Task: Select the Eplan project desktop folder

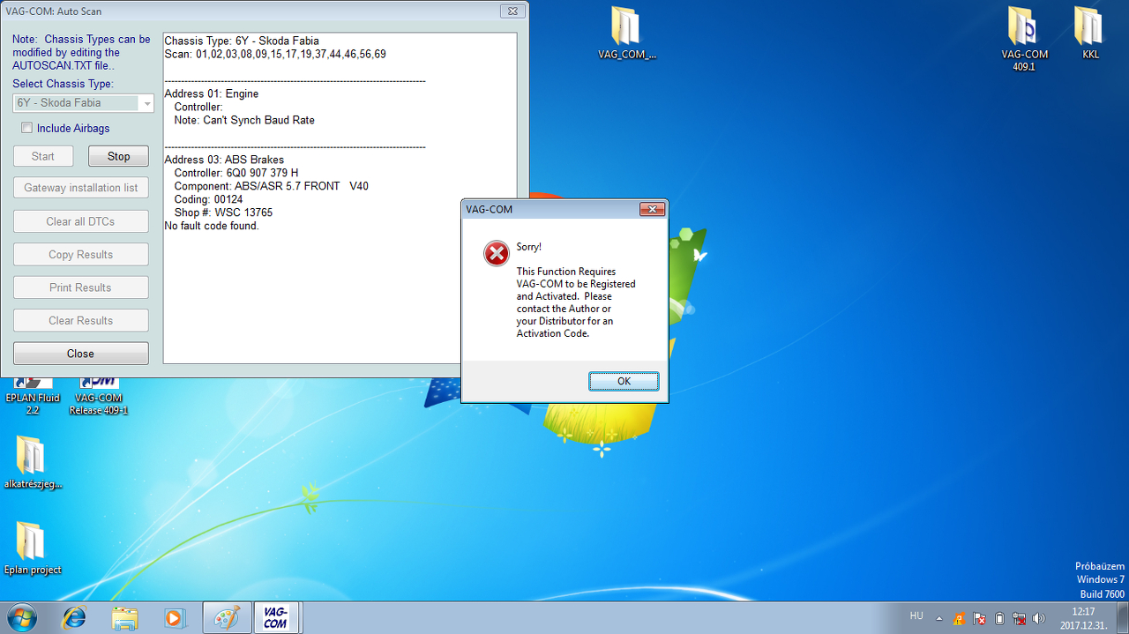Action: [33, 548]
